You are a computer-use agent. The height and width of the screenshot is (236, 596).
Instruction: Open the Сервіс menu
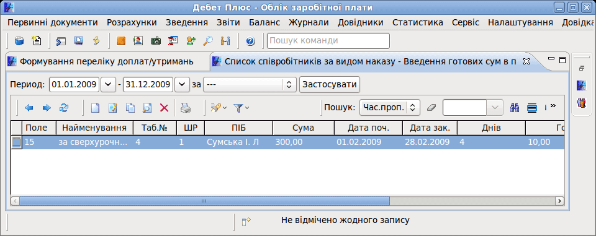466,22
